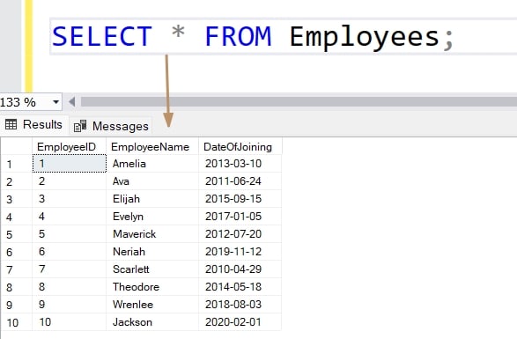This screenshot has width=517, height=339.
Task: Select the Jackson name cell
Action: [152, 322]
